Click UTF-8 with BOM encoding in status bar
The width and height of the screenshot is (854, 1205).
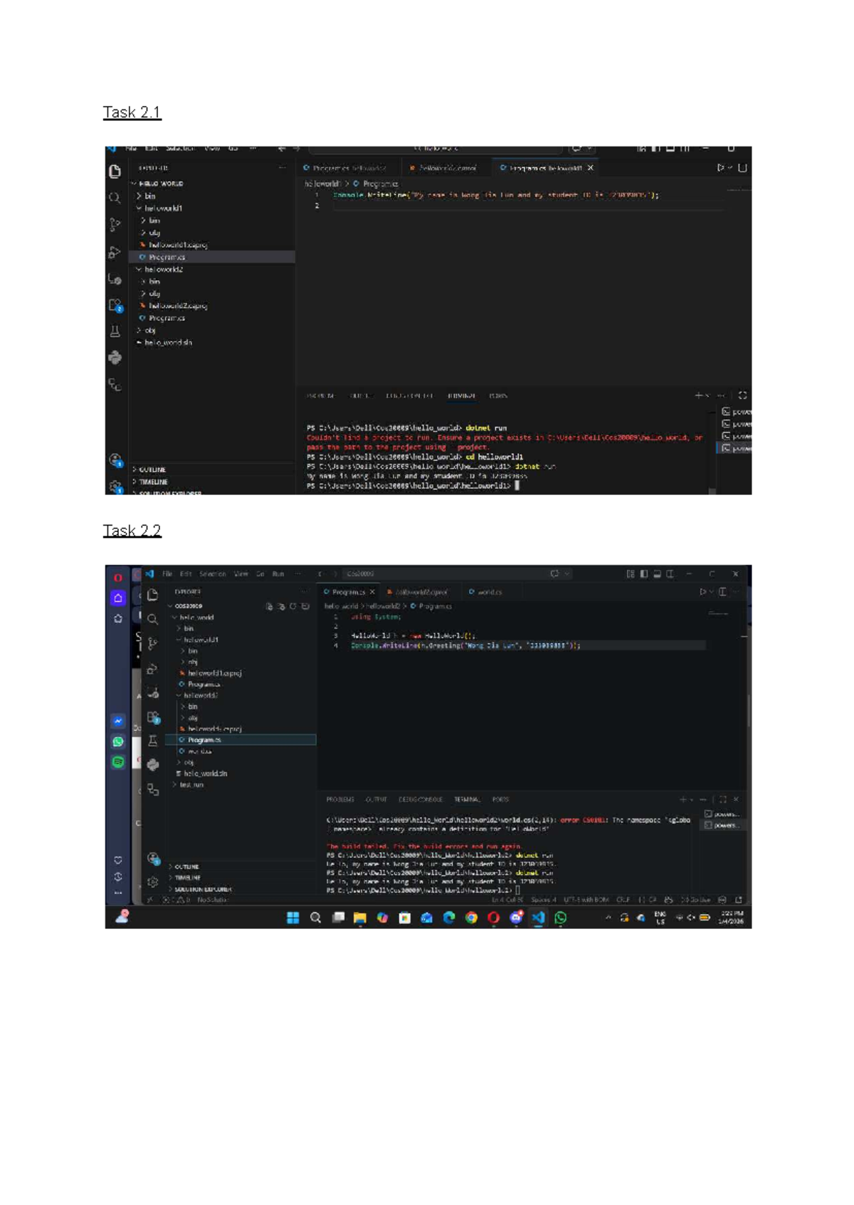586,900
